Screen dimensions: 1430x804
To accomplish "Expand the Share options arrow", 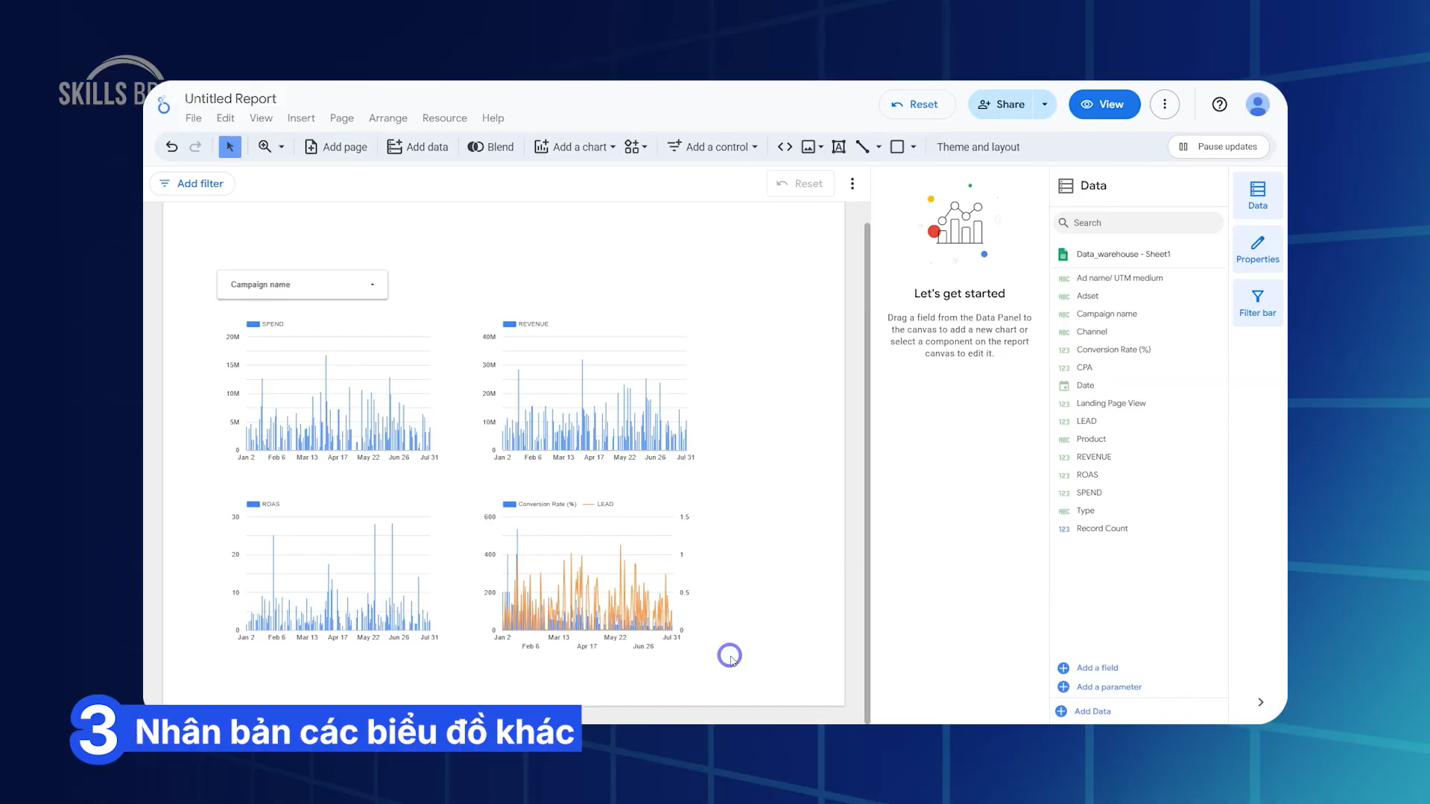I will click(x=1045, y=104).
